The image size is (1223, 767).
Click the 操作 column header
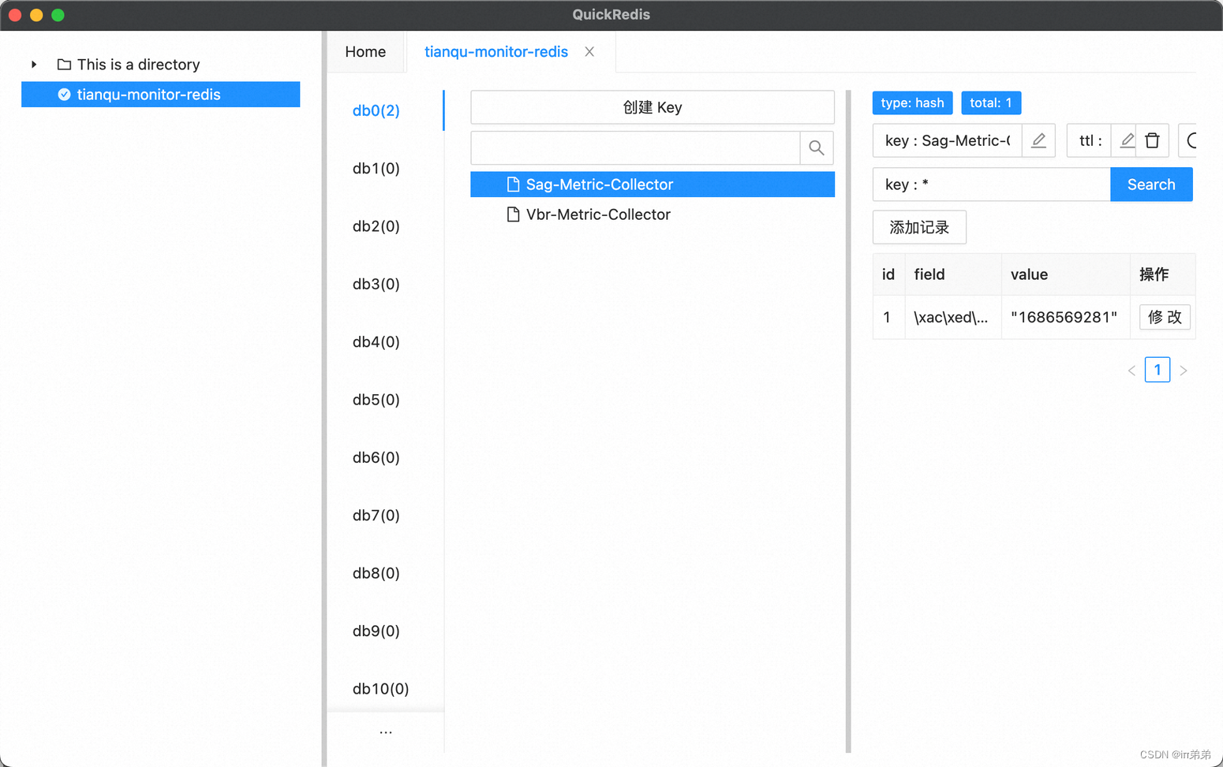(1163, 274)
